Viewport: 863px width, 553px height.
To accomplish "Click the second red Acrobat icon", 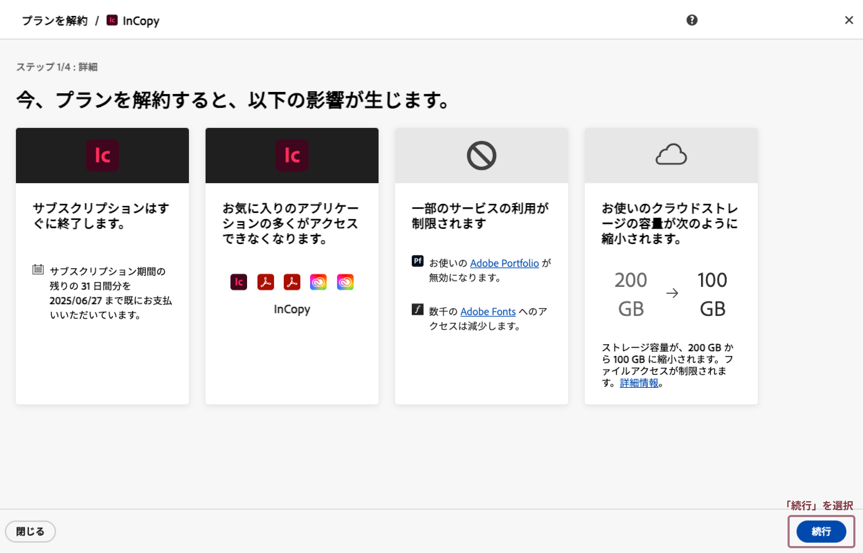I will point(292,282).
